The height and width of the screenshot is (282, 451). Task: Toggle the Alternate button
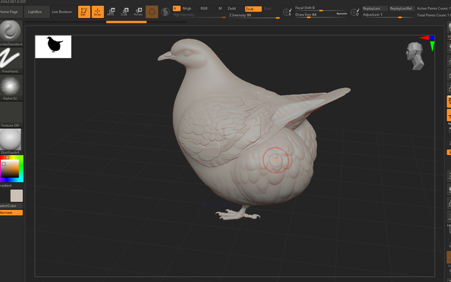point(11,212)
